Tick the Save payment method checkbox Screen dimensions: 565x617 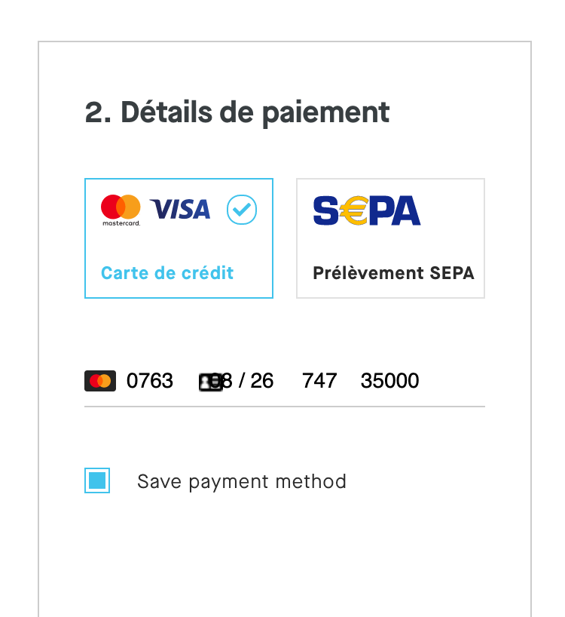(x=97, y=480)
